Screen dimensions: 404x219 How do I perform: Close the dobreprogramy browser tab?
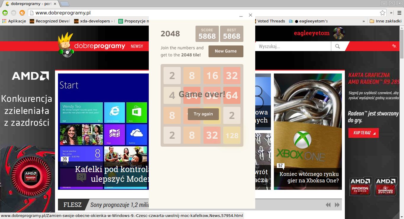[x=55, y=4]
